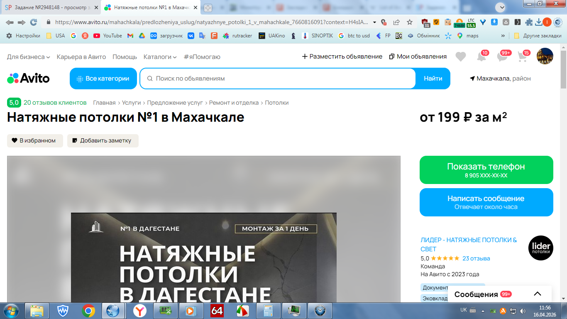Toggle the В избранном favorite button
The image size is (567, 319).
click(35, 141)
